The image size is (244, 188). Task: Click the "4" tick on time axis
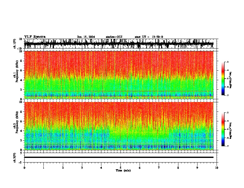point(101,168)
